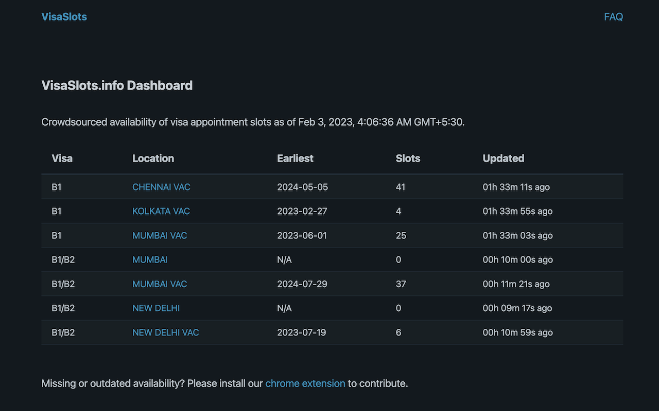Click the Slots column header
This screenshot has height=411, width=659.
(x=408, y=158)
